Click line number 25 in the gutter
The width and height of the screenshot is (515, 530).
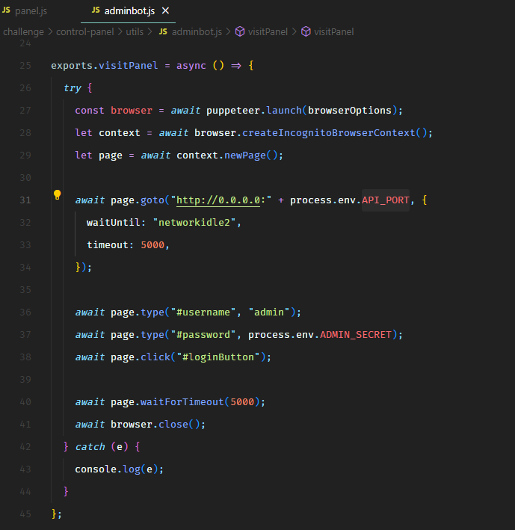point(25,66)
